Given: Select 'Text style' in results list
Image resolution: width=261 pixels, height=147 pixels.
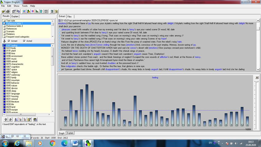Looking at the screenshot, I should [11, 21].
